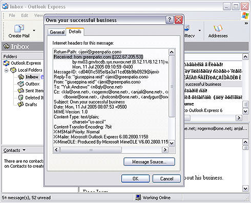Click the Working Online status icon

[138, 197]
